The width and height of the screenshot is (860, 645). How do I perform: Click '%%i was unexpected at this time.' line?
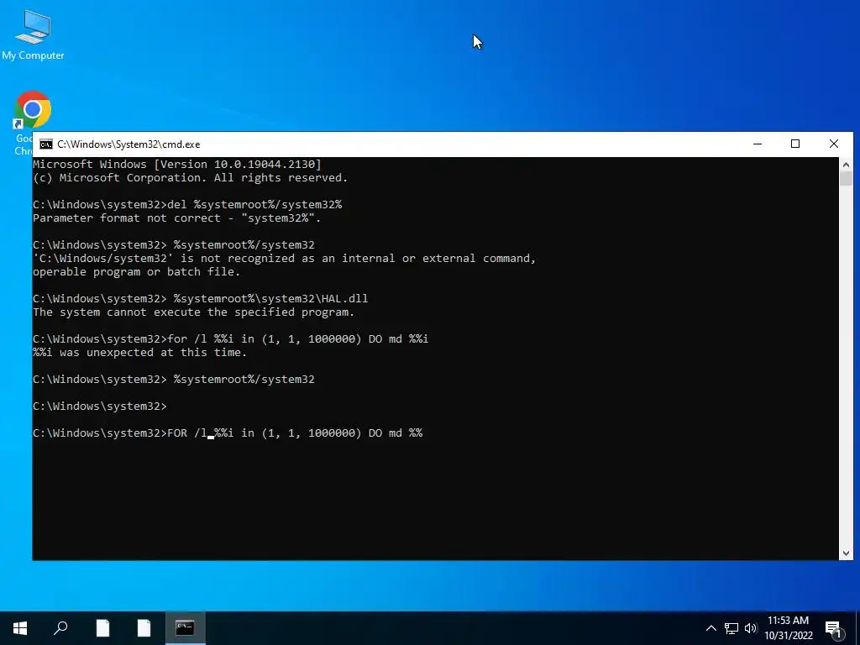(140, 353)
